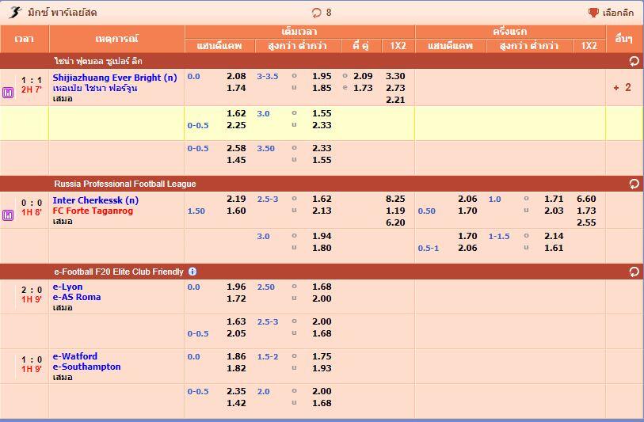Pick 2.08 handicap odds for Shijiazhuang
The width and height of the screenshot is (644, 422).
(x=236, y=77)
